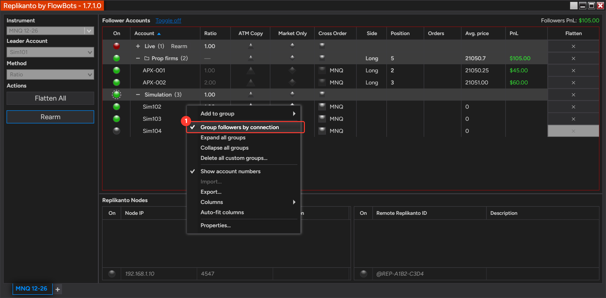Click the Market Only diamond in Simulation row
The width and height of the screenshot is (606, 298).
coord(292,94)
